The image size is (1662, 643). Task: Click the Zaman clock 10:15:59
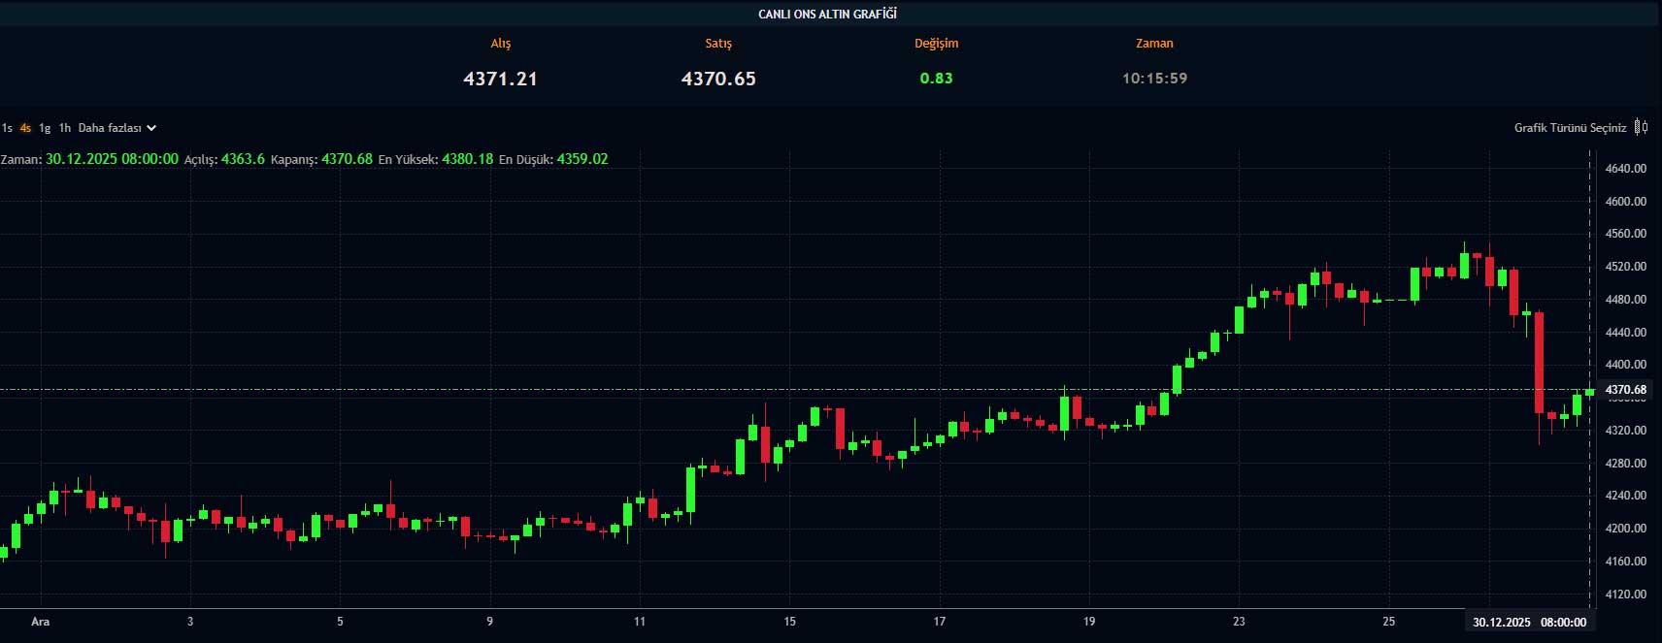pyautogui.click(x=1154, y=79)
